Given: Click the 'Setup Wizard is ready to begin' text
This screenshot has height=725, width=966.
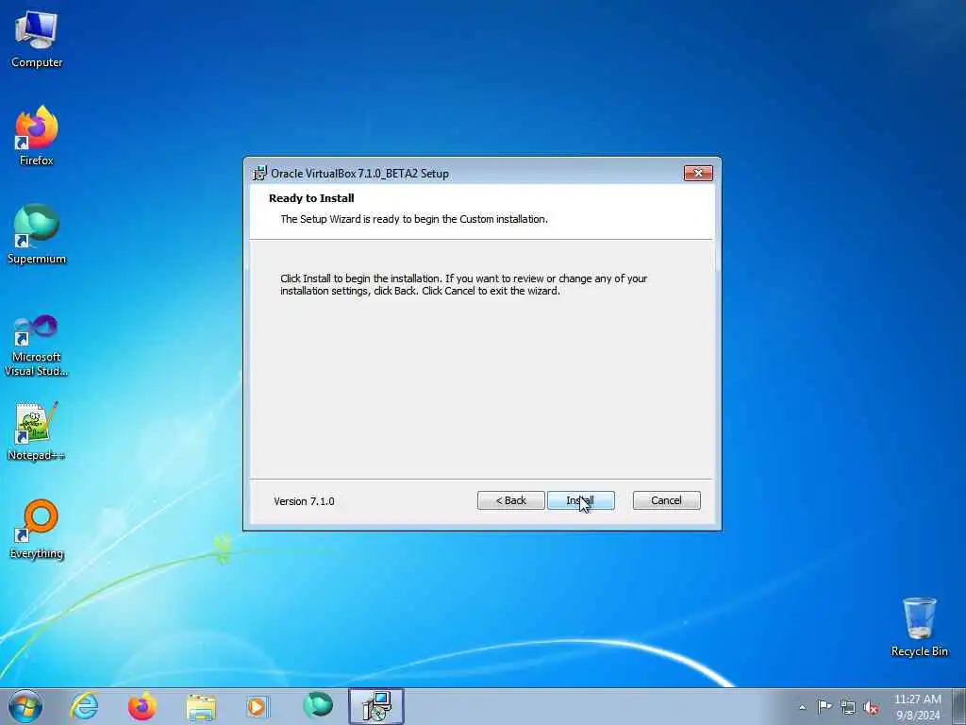Looking at the screenshot, I should [x=414, y=219].
